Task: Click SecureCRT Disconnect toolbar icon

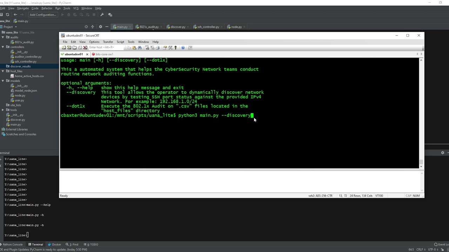Action: 85,48
